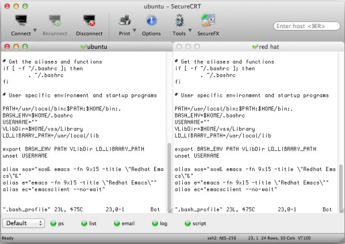Click "unset USERNAME" line in ubuntu pane

coord(25,156)
